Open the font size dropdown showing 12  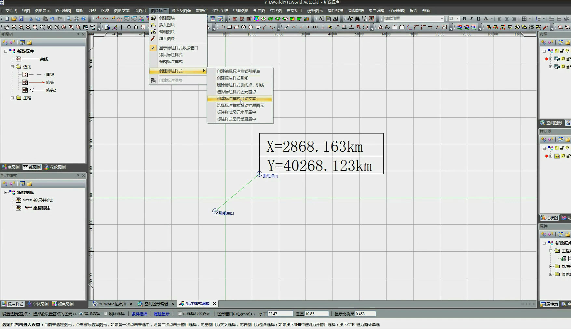tap(457, 19)
